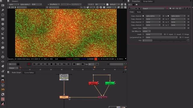Open the Deep nodes D icon
This screenshot has height=108, width=193.
click(3, 57)
